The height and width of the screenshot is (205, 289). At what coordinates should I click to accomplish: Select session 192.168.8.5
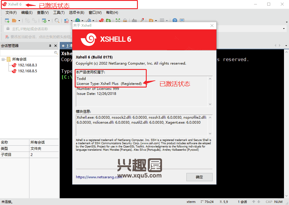27,71
